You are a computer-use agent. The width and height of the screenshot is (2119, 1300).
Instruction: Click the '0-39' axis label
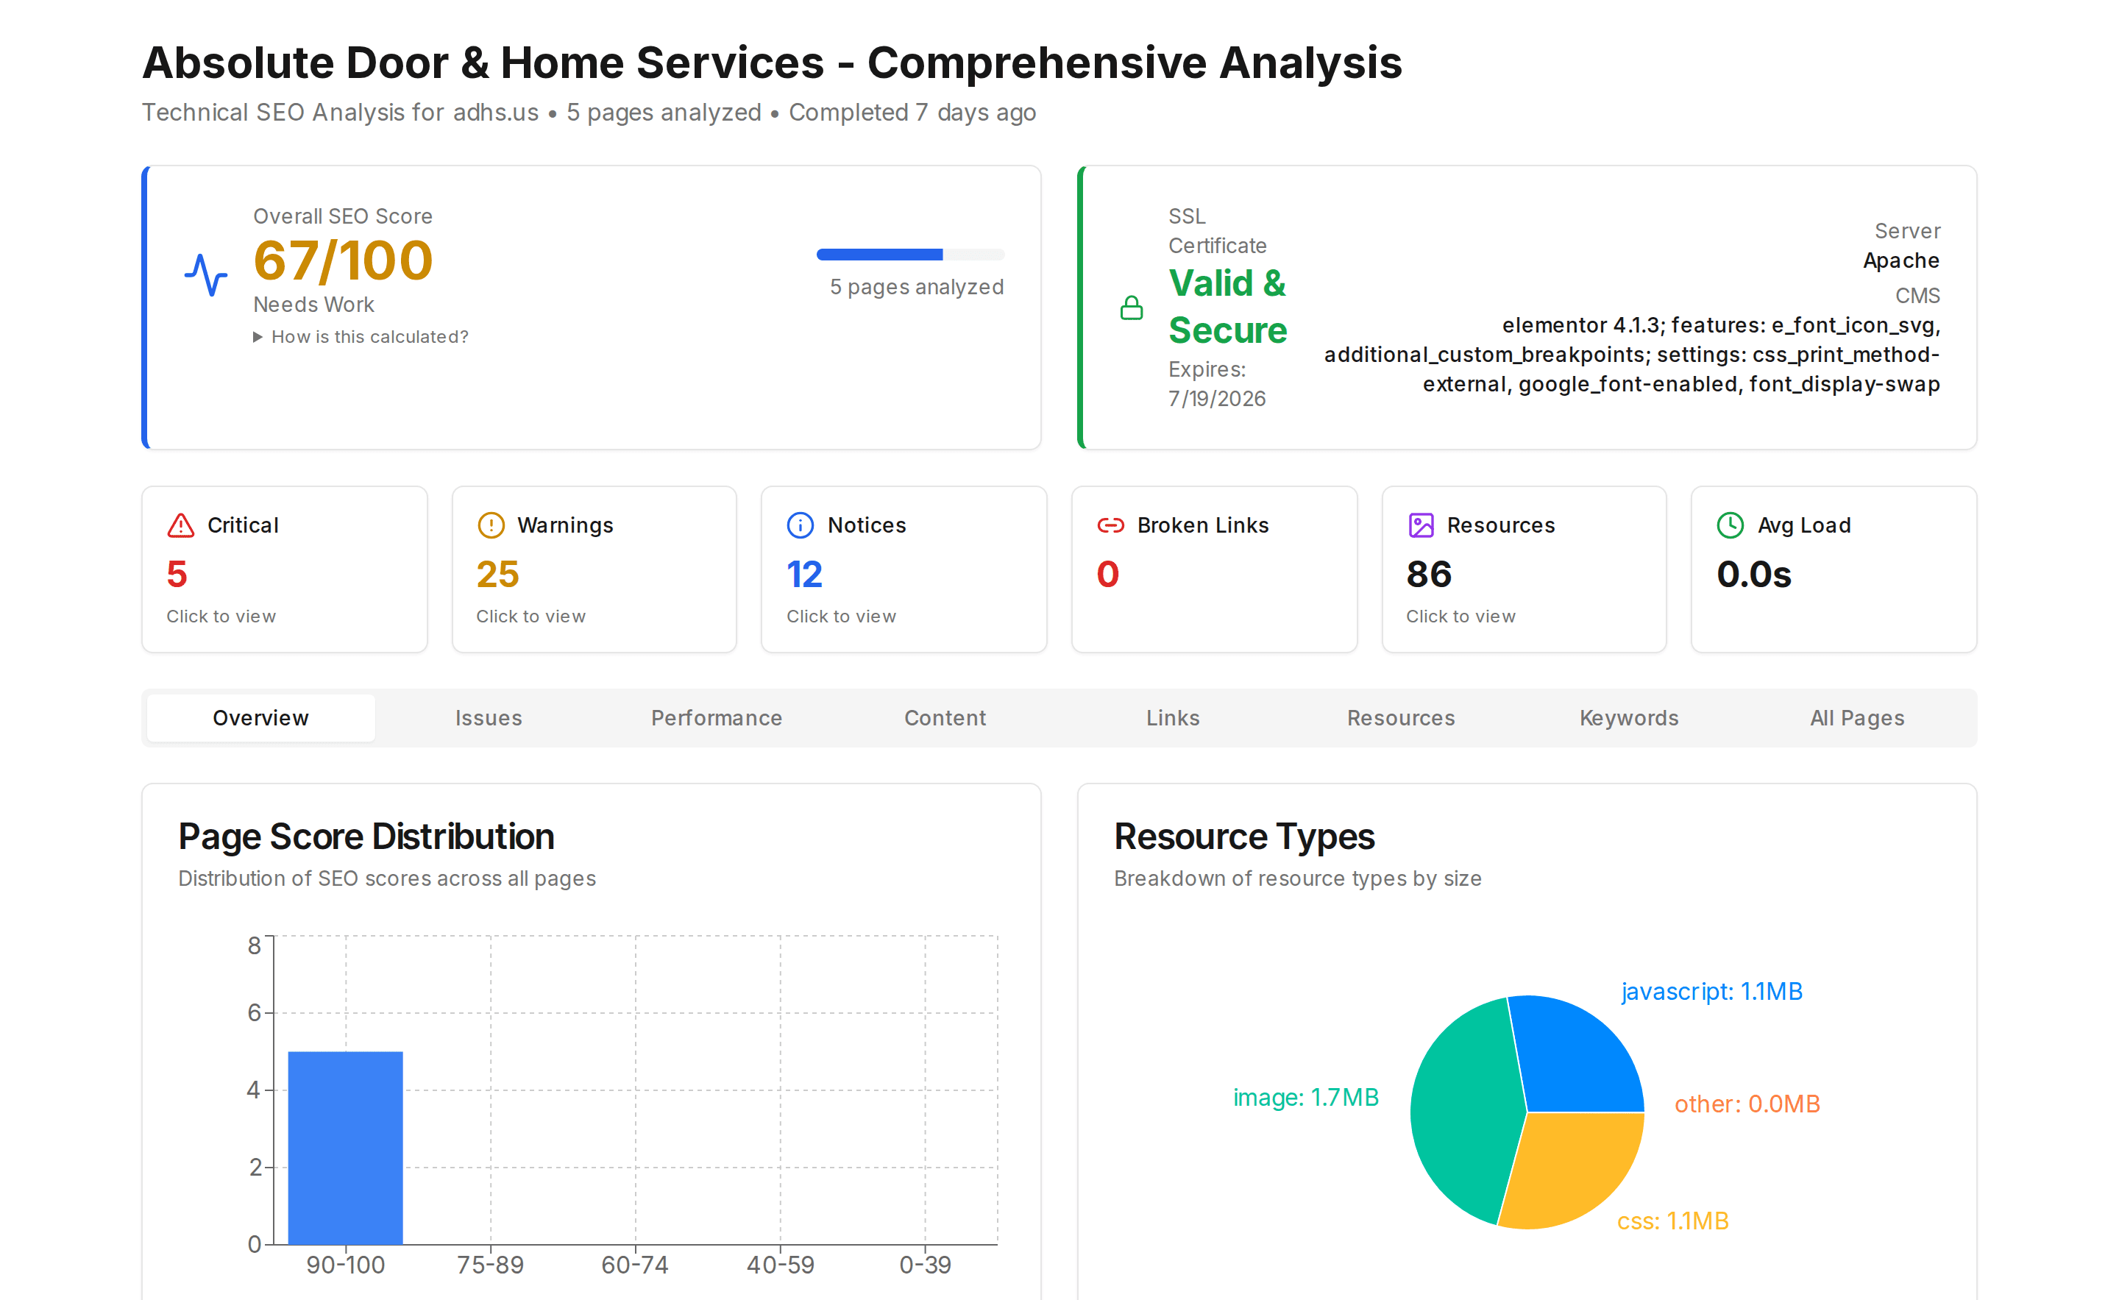924,1265
